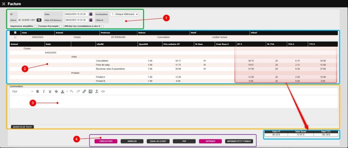Click the Enregistrer button
Viewport: 348px width, 148px height.
point(106,141)
